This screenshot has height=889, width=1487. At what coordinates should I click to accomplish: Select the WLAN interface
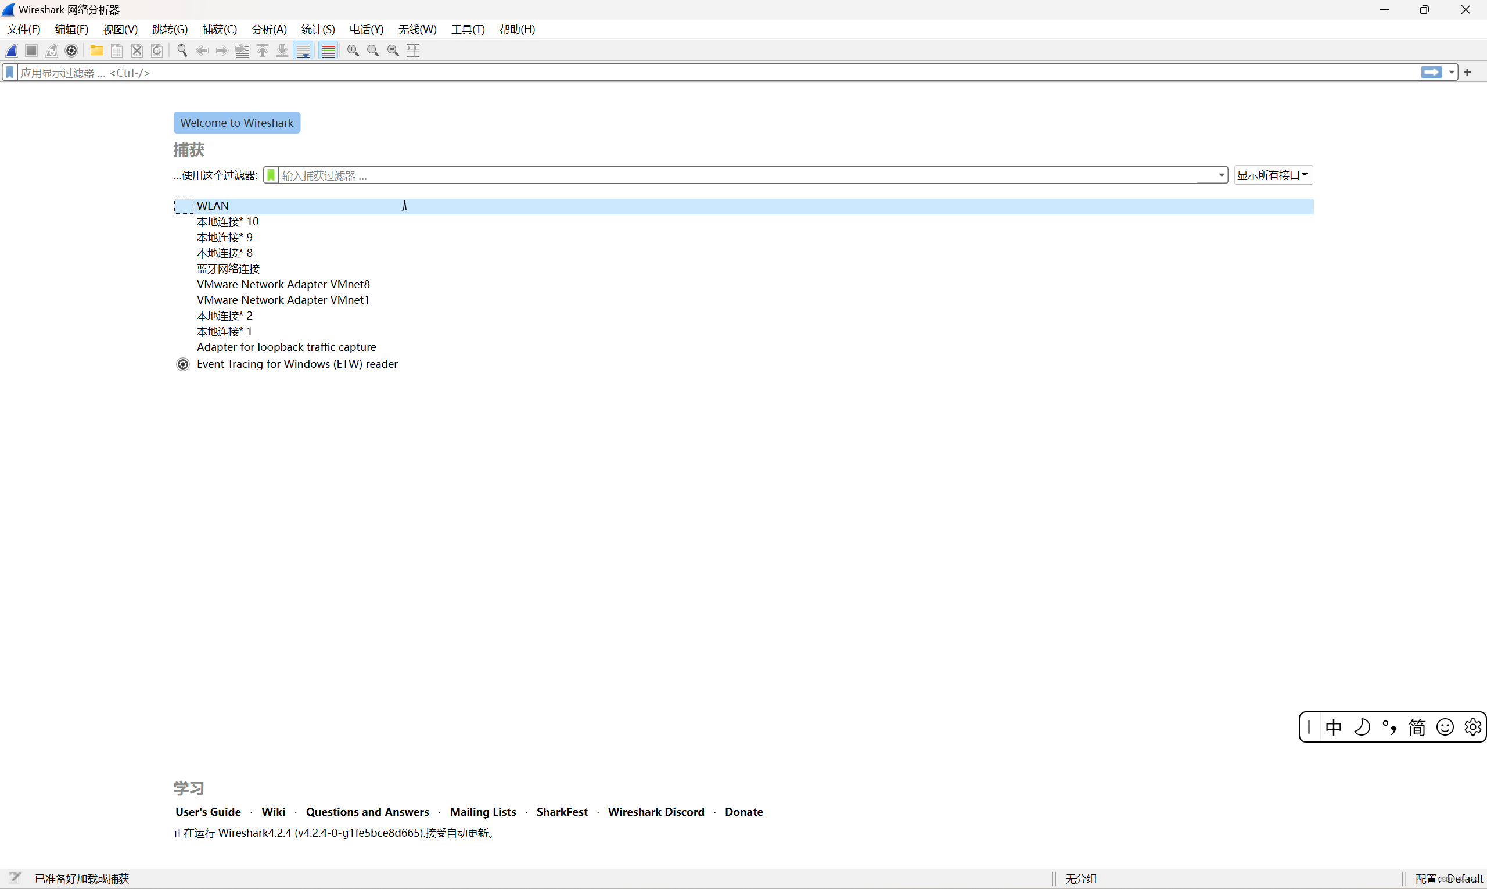pos(744,206)
